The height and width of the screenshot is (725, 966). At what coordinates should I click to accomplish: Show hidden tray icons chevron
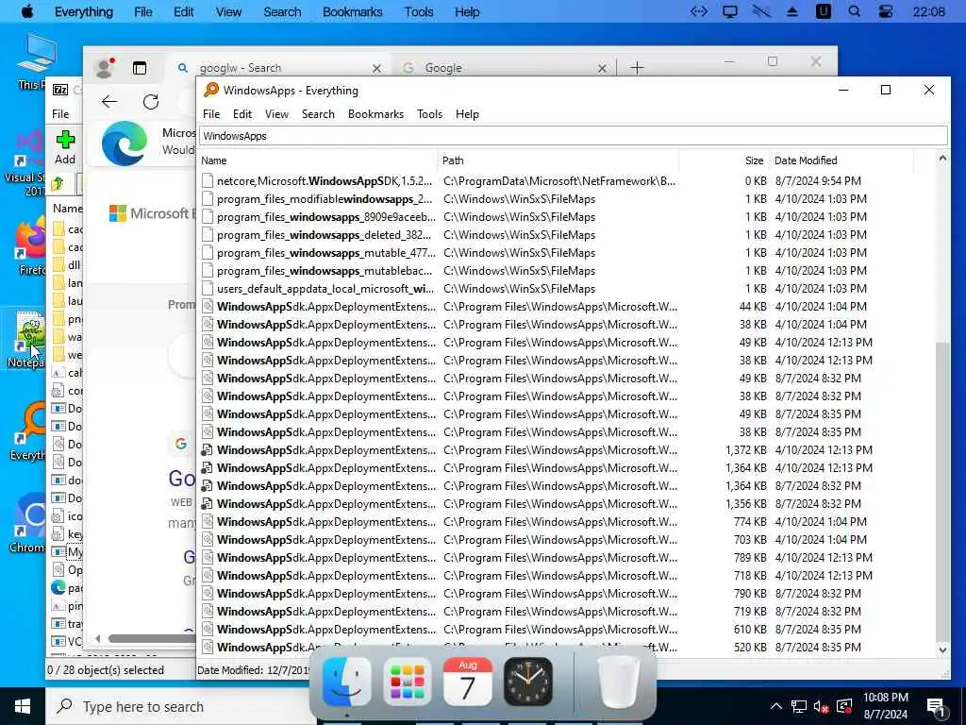click(776, 706)
